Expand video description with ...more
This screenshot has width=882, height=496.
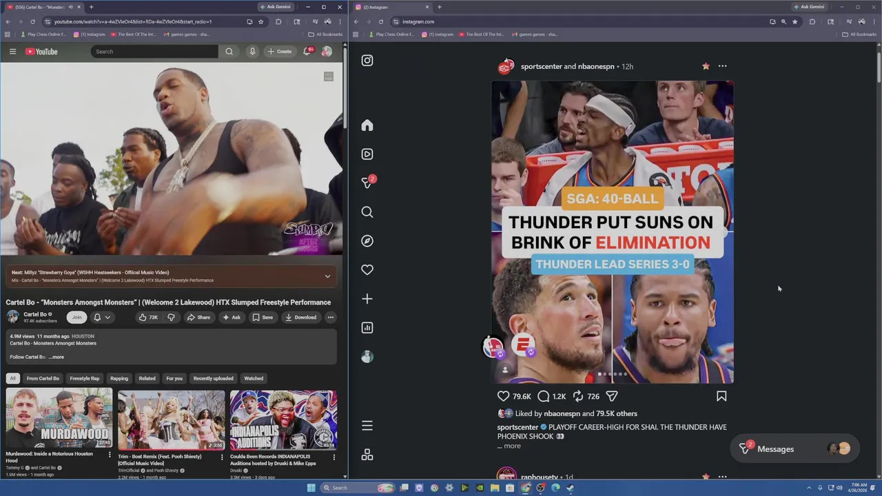57,357
